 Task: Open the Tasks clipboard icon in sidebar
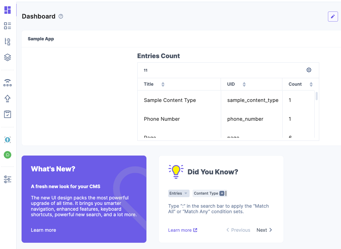[x=8, y=114]
